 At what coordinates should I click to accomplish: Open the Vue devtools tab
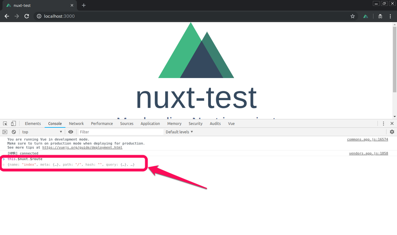click(231, 124)
